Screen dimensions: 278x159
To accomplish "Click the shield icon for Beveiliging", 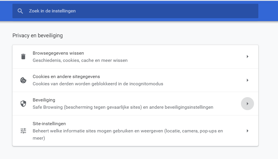I will click(23, 104).
